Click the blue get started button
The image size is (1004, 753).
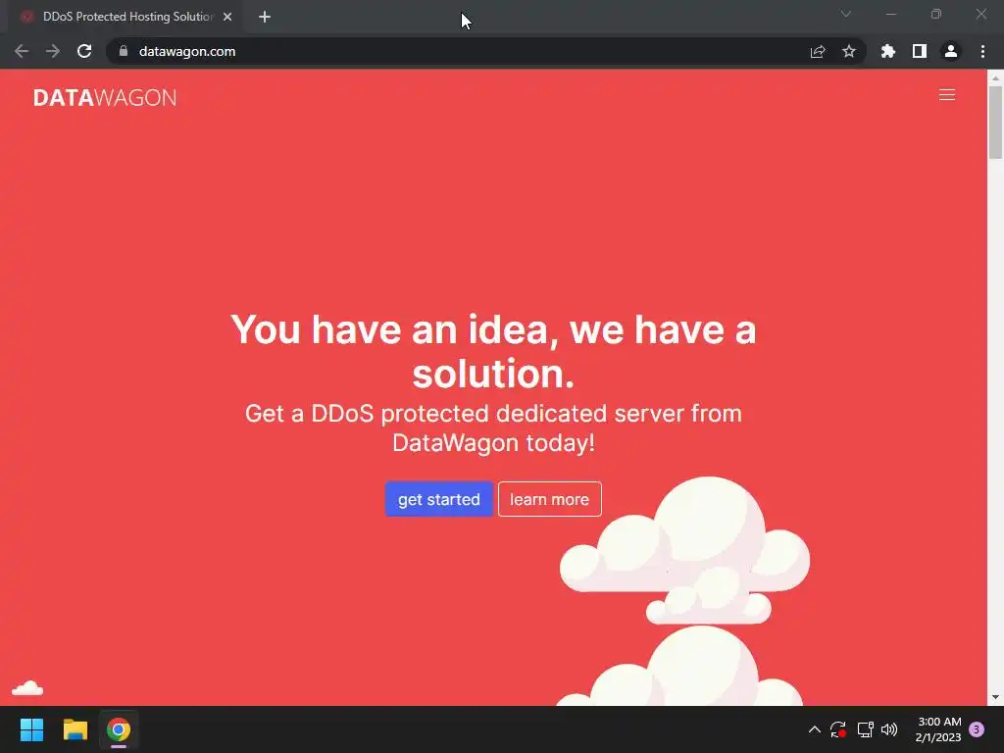(438, 499)
